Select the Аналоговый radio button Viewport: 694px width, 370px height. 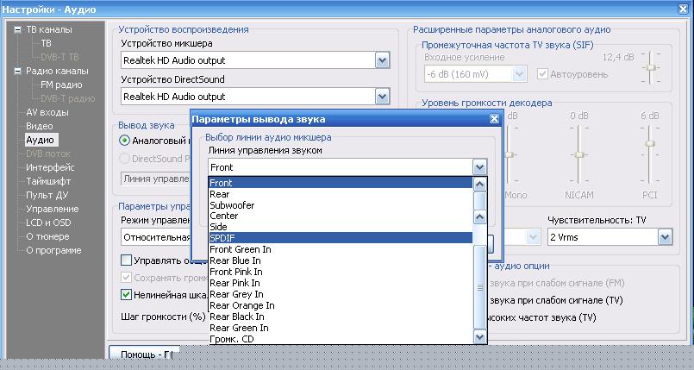[x=125, y=140]
